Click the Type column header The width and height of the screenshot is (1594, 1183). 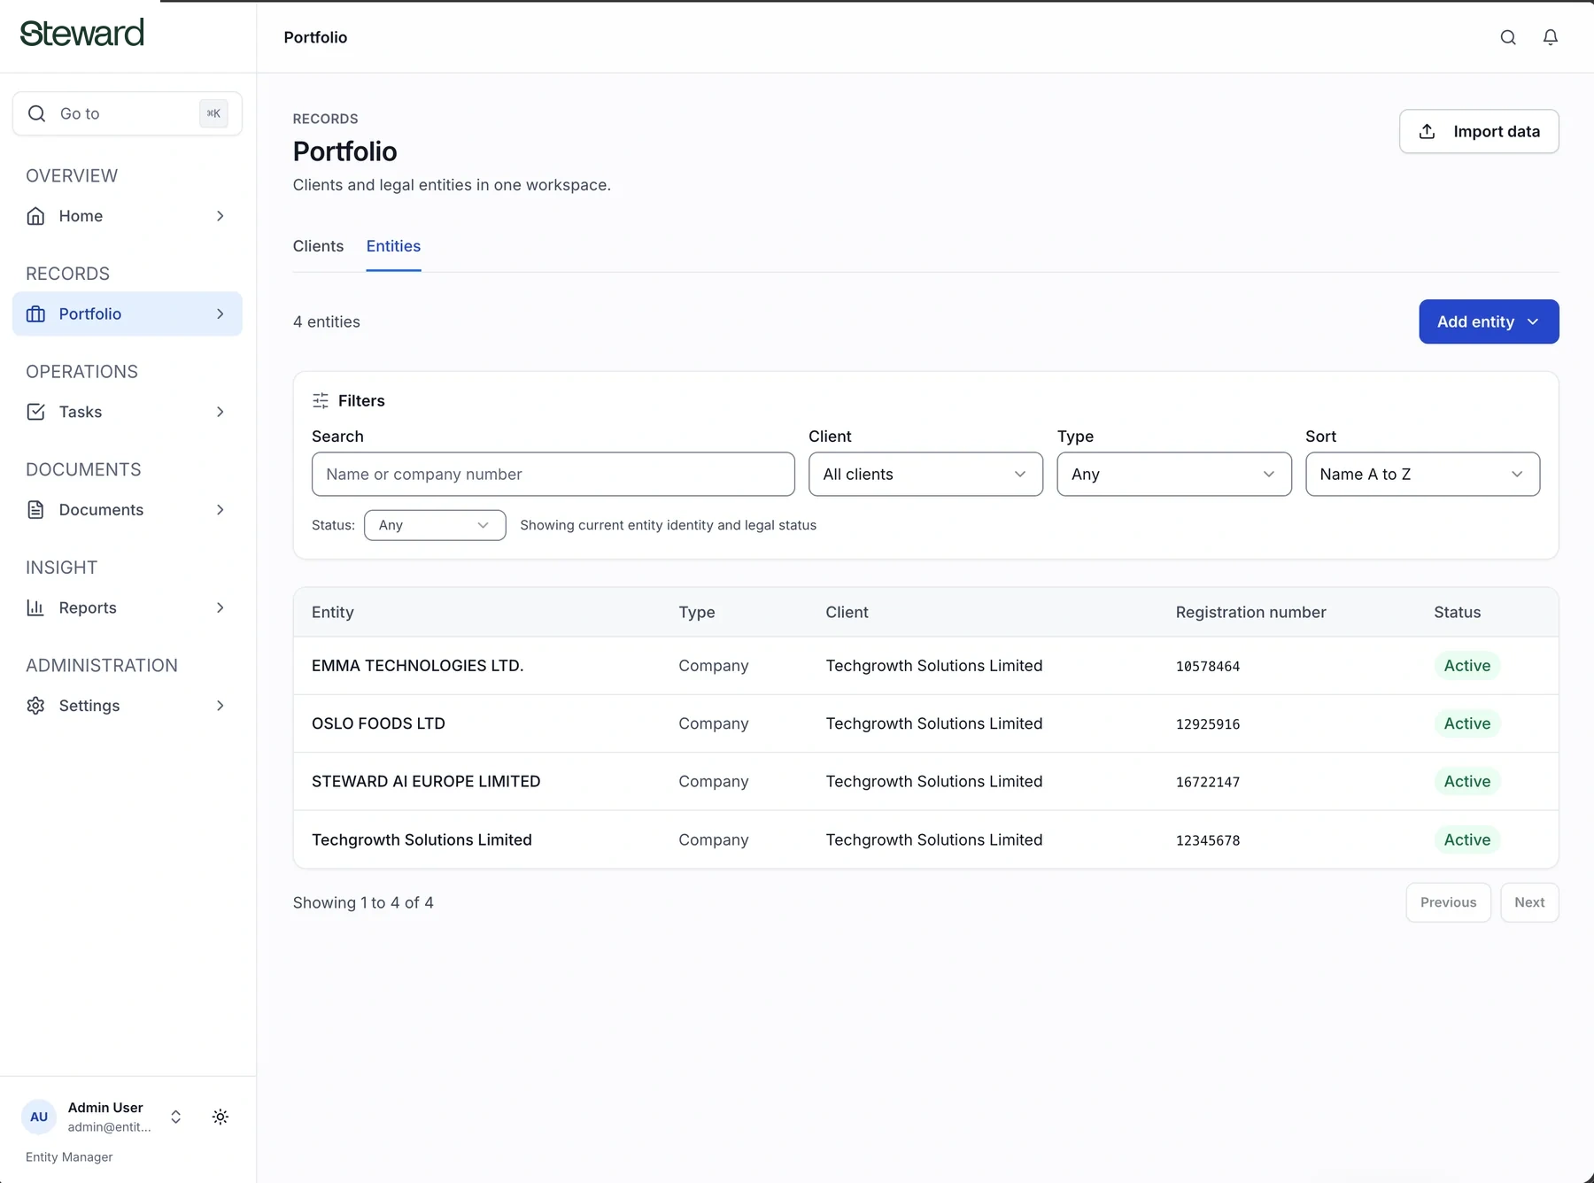pos(696,612)
